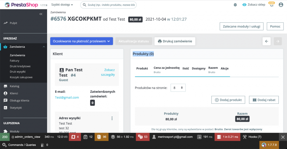The height and width of the screenshot is (149, 287).
Task: Open Pulpit dashboard menu item
Action: (13, 23)
